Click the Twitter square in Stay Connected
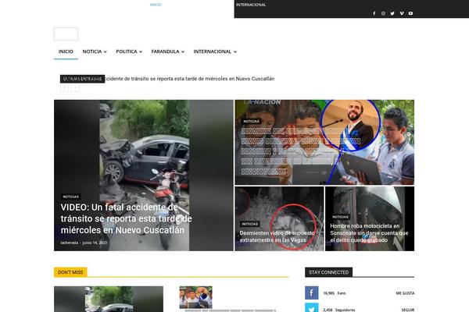Viewport: 469px width, 312px height. [311, 309]
